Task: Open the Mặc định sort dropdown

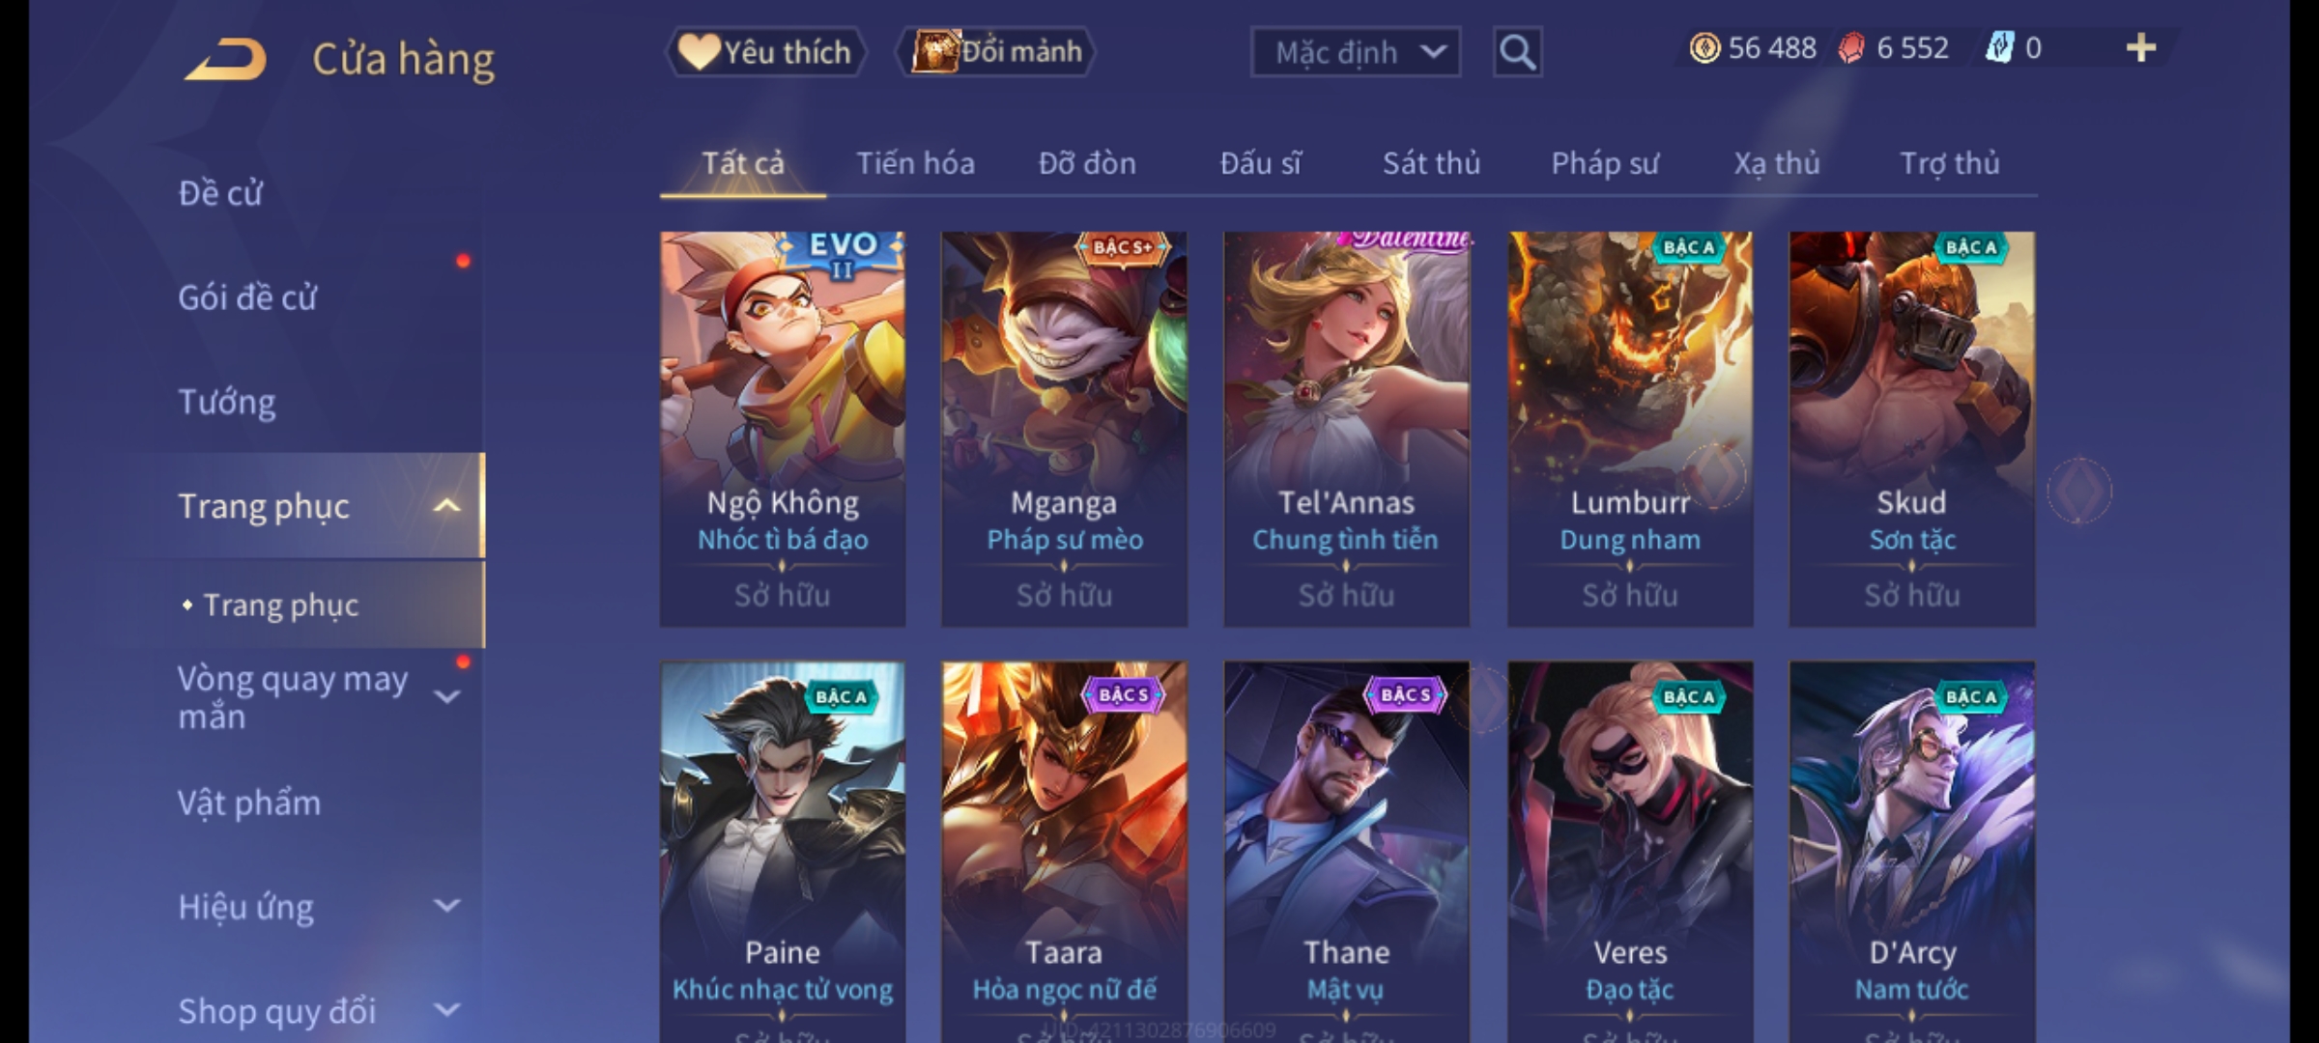Action: (1355, 52)
